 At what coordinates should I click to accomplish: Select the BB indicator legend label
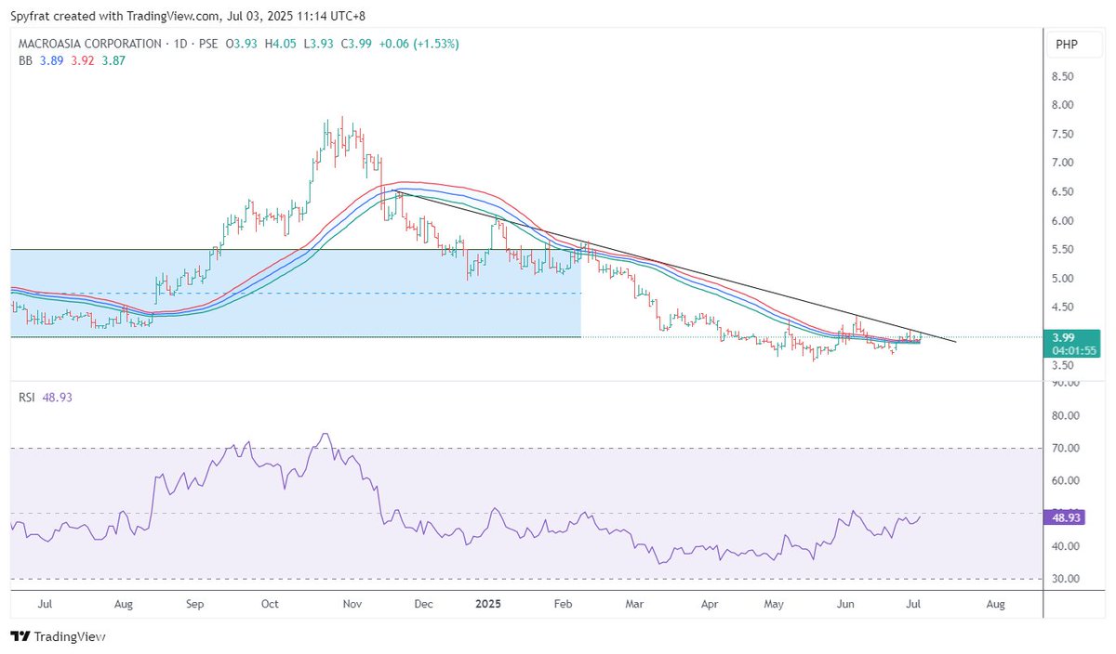tap(25, 60)
